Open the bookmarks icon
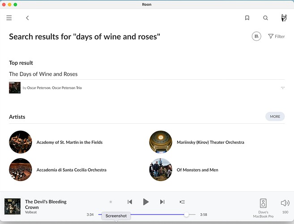The width and height of the screenshot is (294, 224). (247, 18)
